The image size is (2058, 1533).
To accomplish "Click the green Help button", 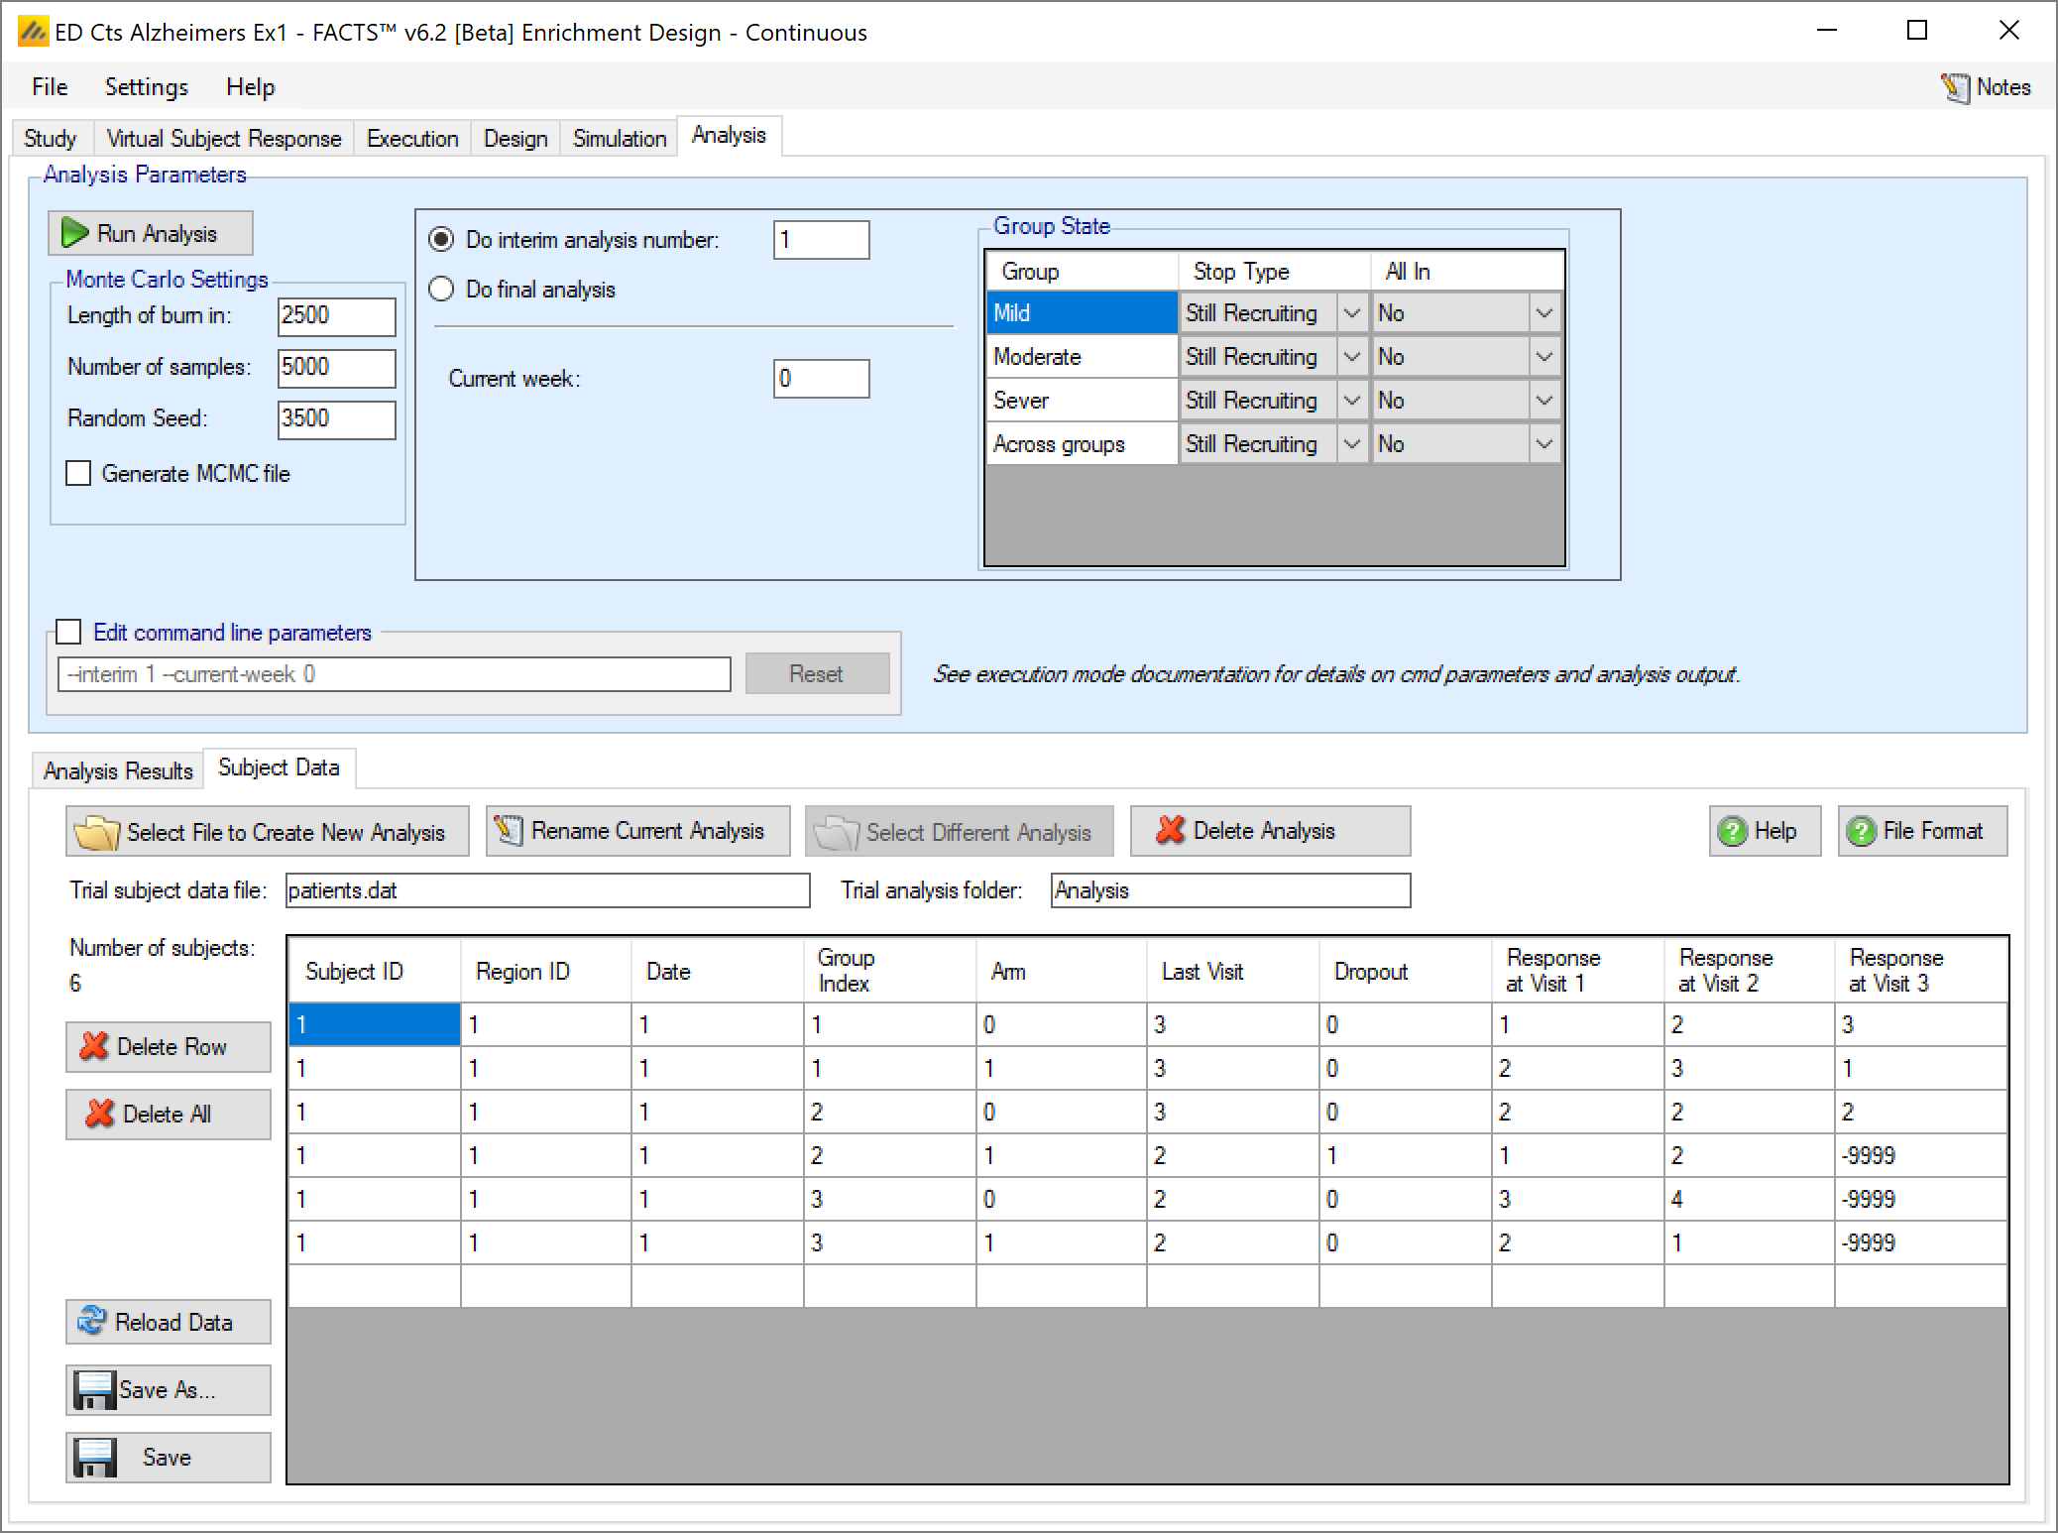I will pyautogui.click(x=1764, y=831).
